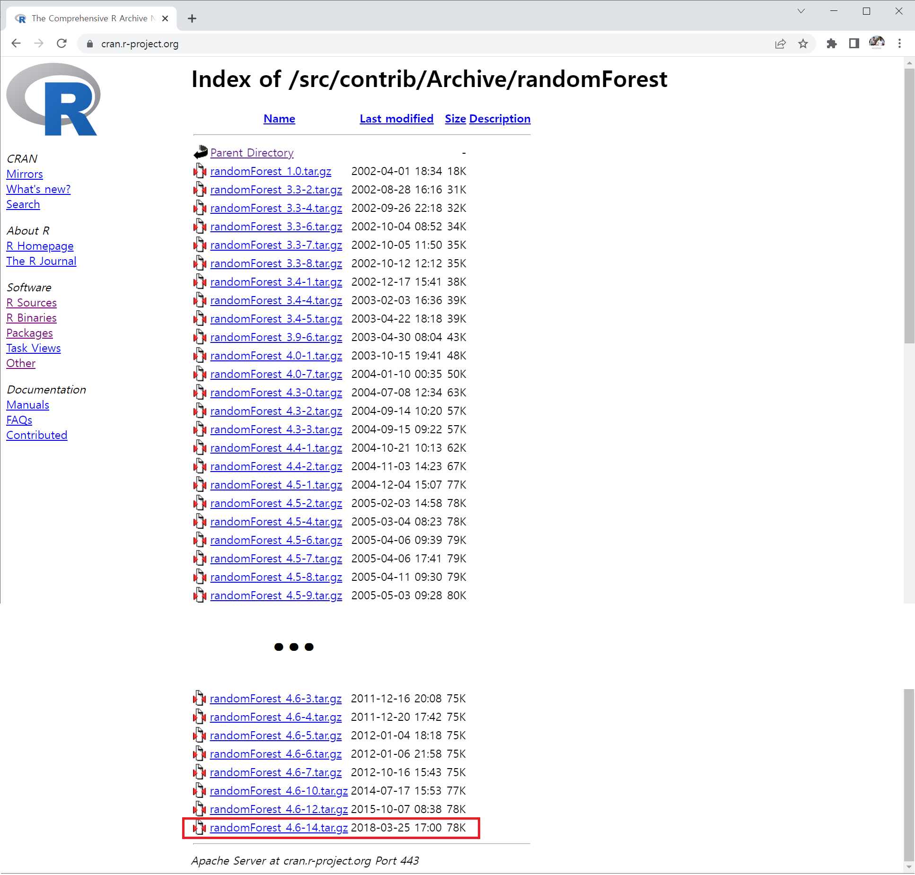The width and height of the screenshot is (915, 875).
Task: Download randomForest_4.6-5.tar.gz
Action: (x=275, y=735)
